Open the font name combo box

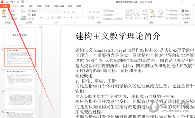click(x=47, y=12)
